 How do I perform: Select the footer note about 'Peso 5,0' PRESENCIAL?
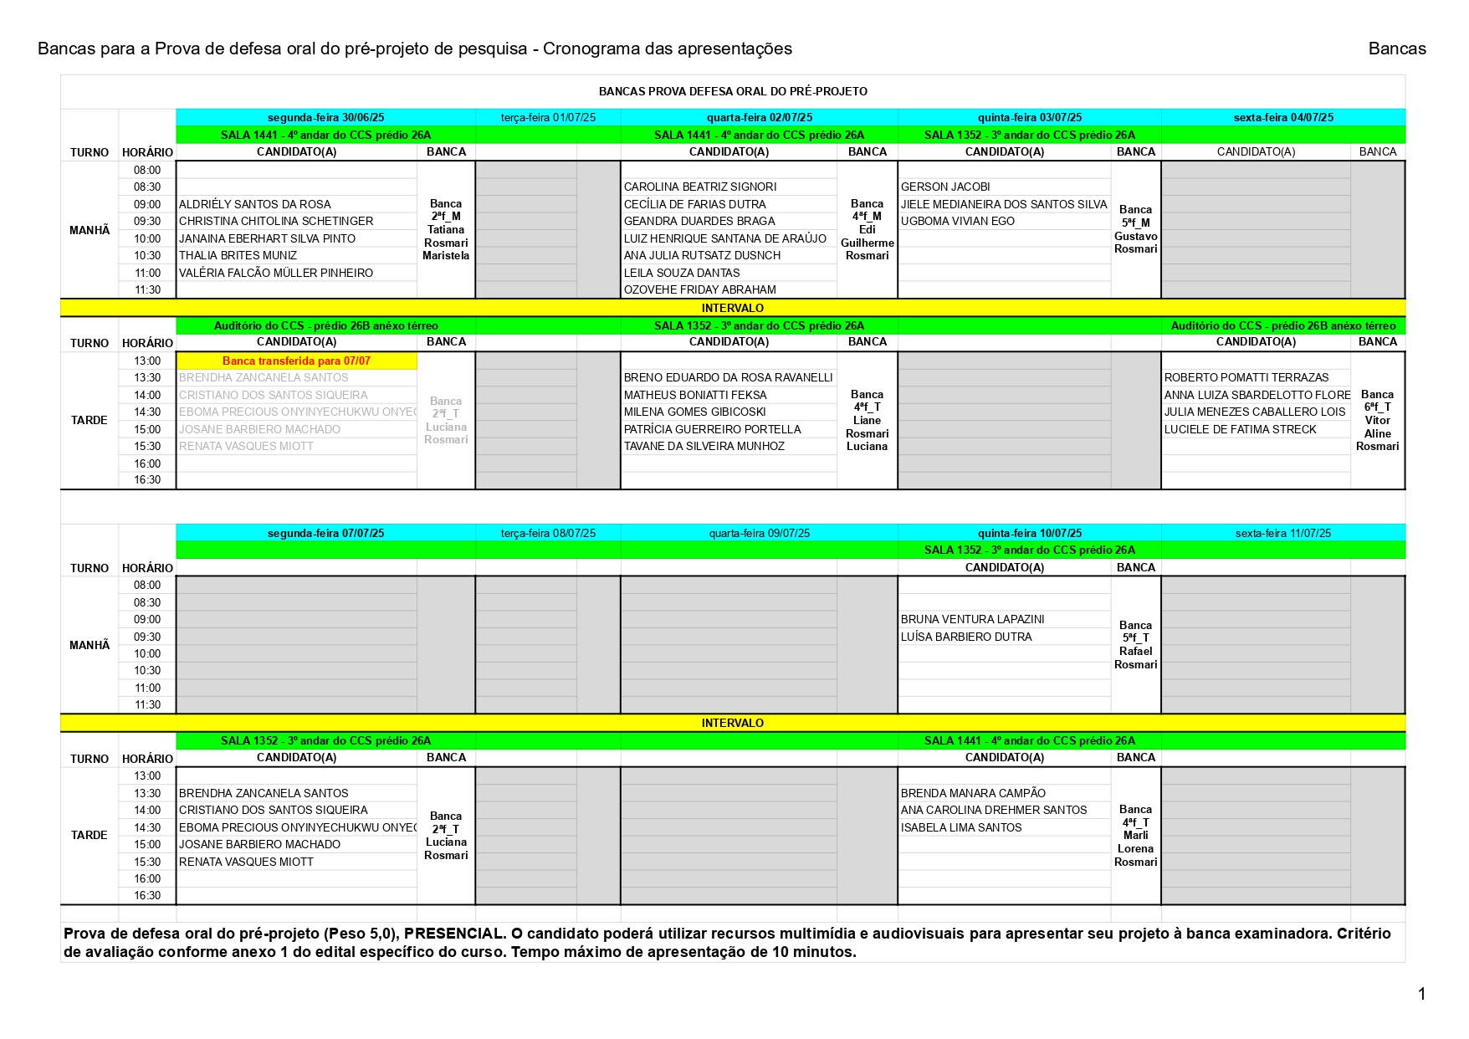point(728,943)
